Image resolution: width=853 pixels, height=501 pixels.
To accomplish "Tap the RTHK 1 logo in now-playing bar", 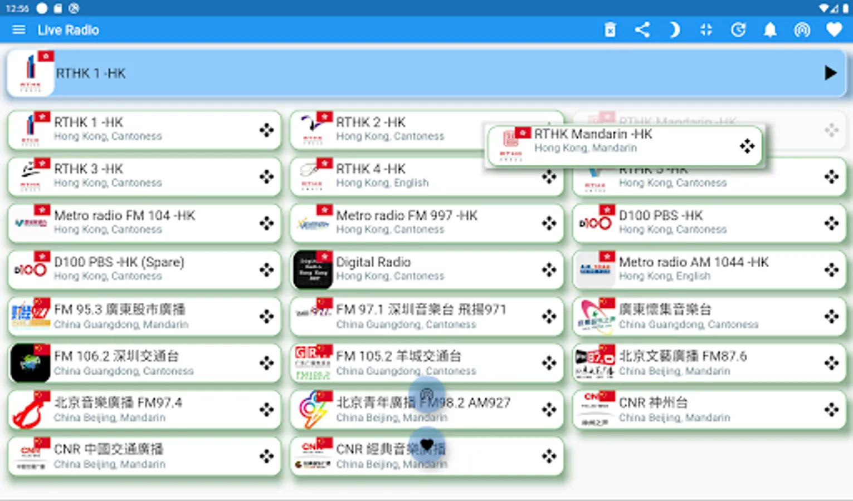I will [x=31, y=73].
